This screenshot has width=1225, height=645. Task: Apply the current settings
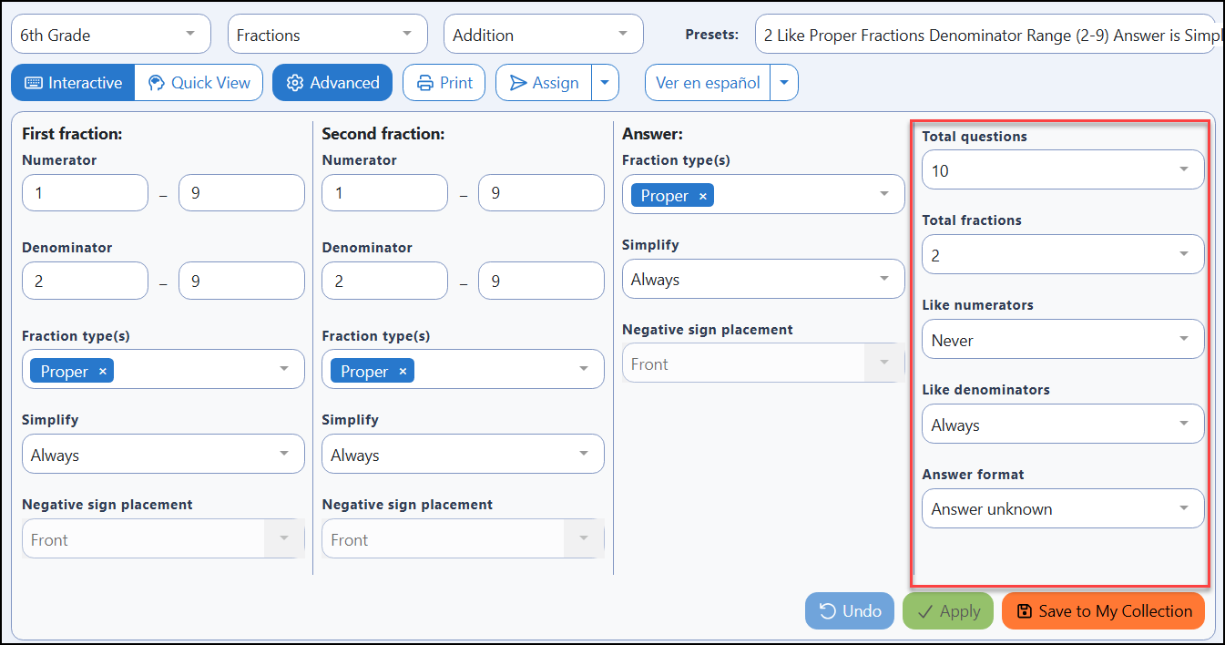coord(948,611)
